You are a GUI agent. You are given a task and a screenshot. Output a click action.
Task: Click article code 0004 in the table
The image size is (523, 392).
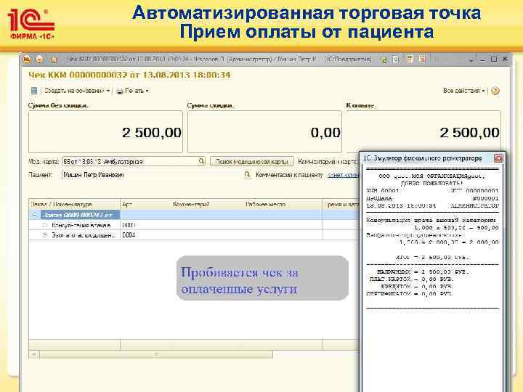[129, 235]
